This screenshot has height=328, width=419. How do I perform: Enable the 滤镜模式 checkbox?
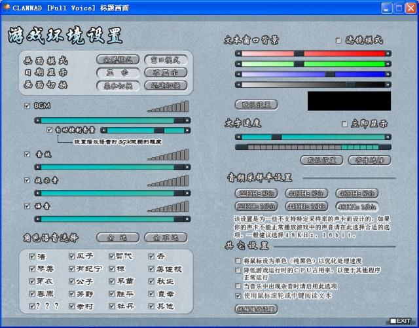click(338, 41)
